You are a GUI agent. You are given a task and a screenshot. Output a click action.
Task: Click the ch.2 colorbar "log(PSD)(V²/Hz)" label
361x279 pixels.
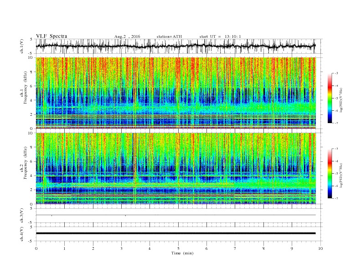[x=341, y=175]
